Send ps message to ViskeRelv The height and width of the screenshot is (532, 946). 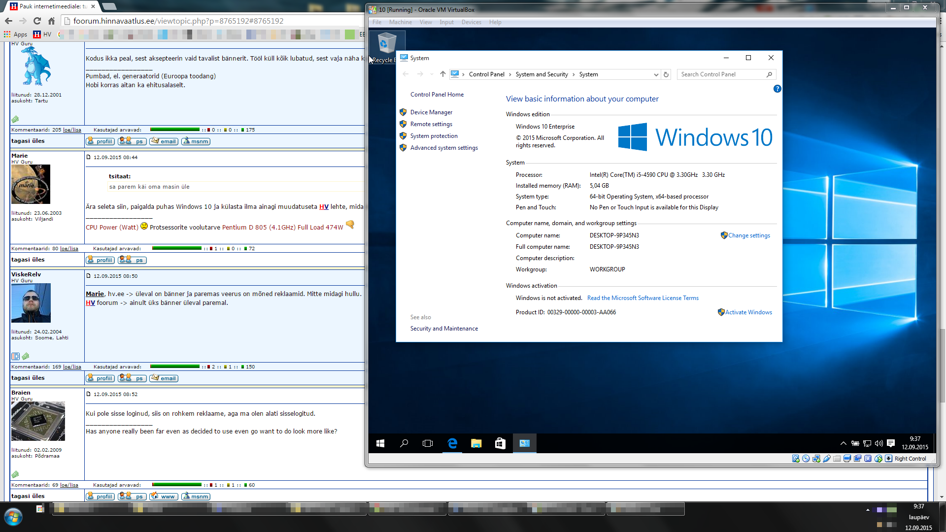(132, 378)
